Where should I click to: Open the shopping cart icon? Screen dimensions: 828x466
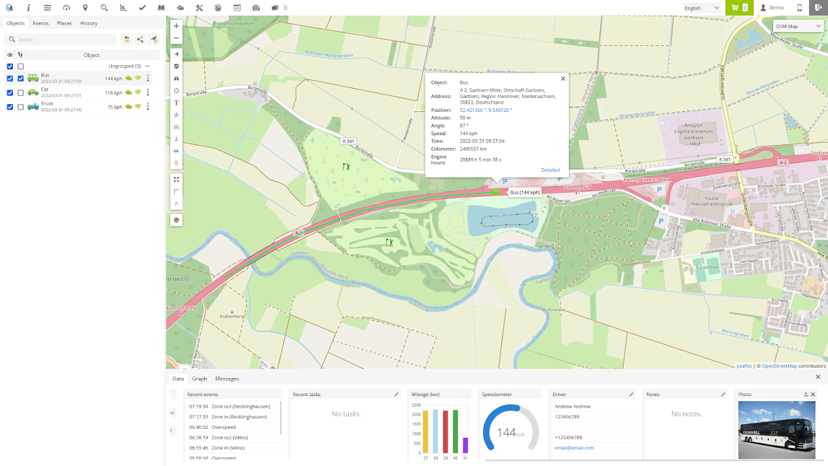tap(739, 8)
